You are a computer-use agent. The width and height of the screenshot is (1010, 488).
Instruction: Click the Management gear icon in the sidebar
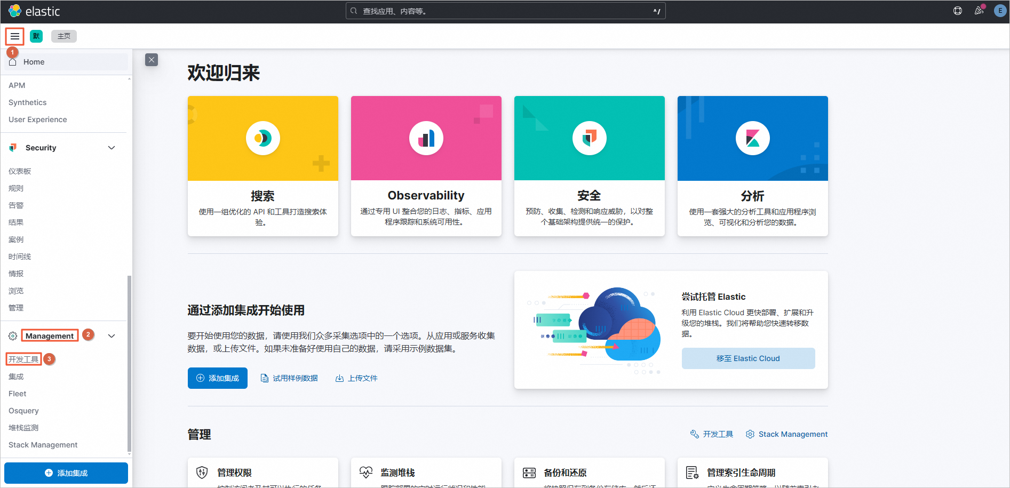click(x=13, y=336)
